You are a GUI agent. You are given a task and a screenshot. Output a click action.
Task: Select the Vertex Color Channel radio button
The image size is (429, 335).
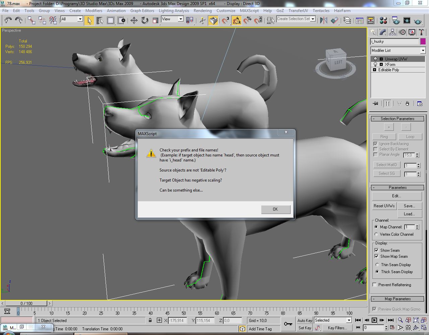(376, 234)
